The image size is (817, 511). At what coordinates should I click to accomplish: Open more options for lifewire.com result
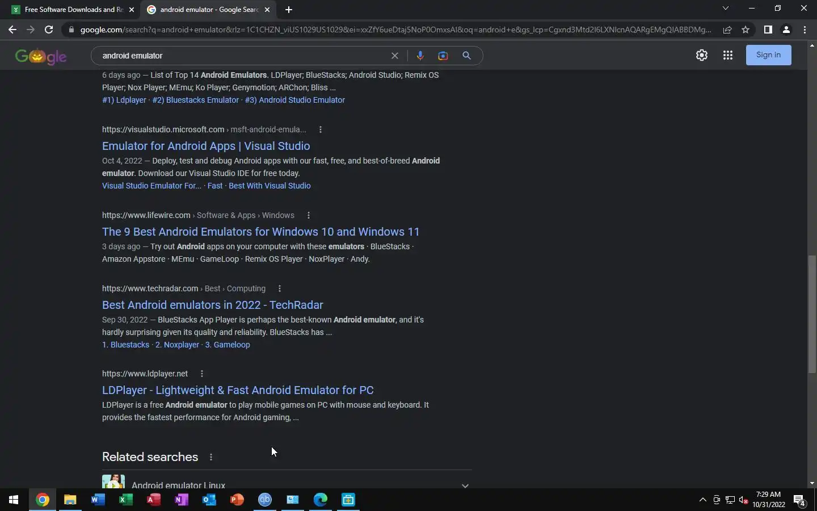pos(309,215)
